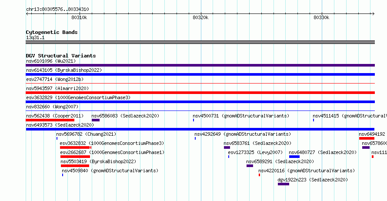Click the nsv6493573 (Sedlazeck2020) label

tap(60, 125)
